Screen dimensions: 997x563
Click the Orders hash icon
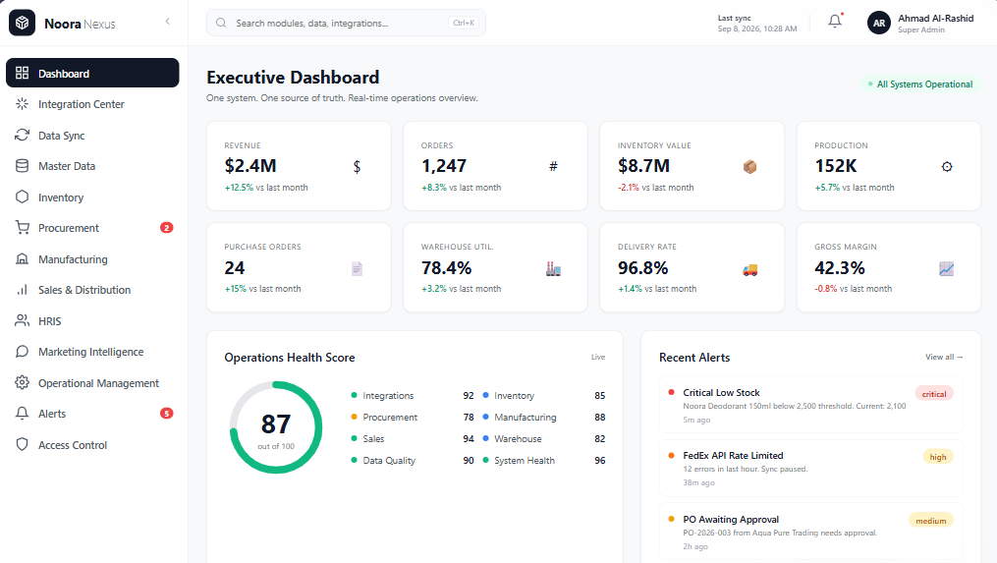pyautogui.click(x=553, y=167)
